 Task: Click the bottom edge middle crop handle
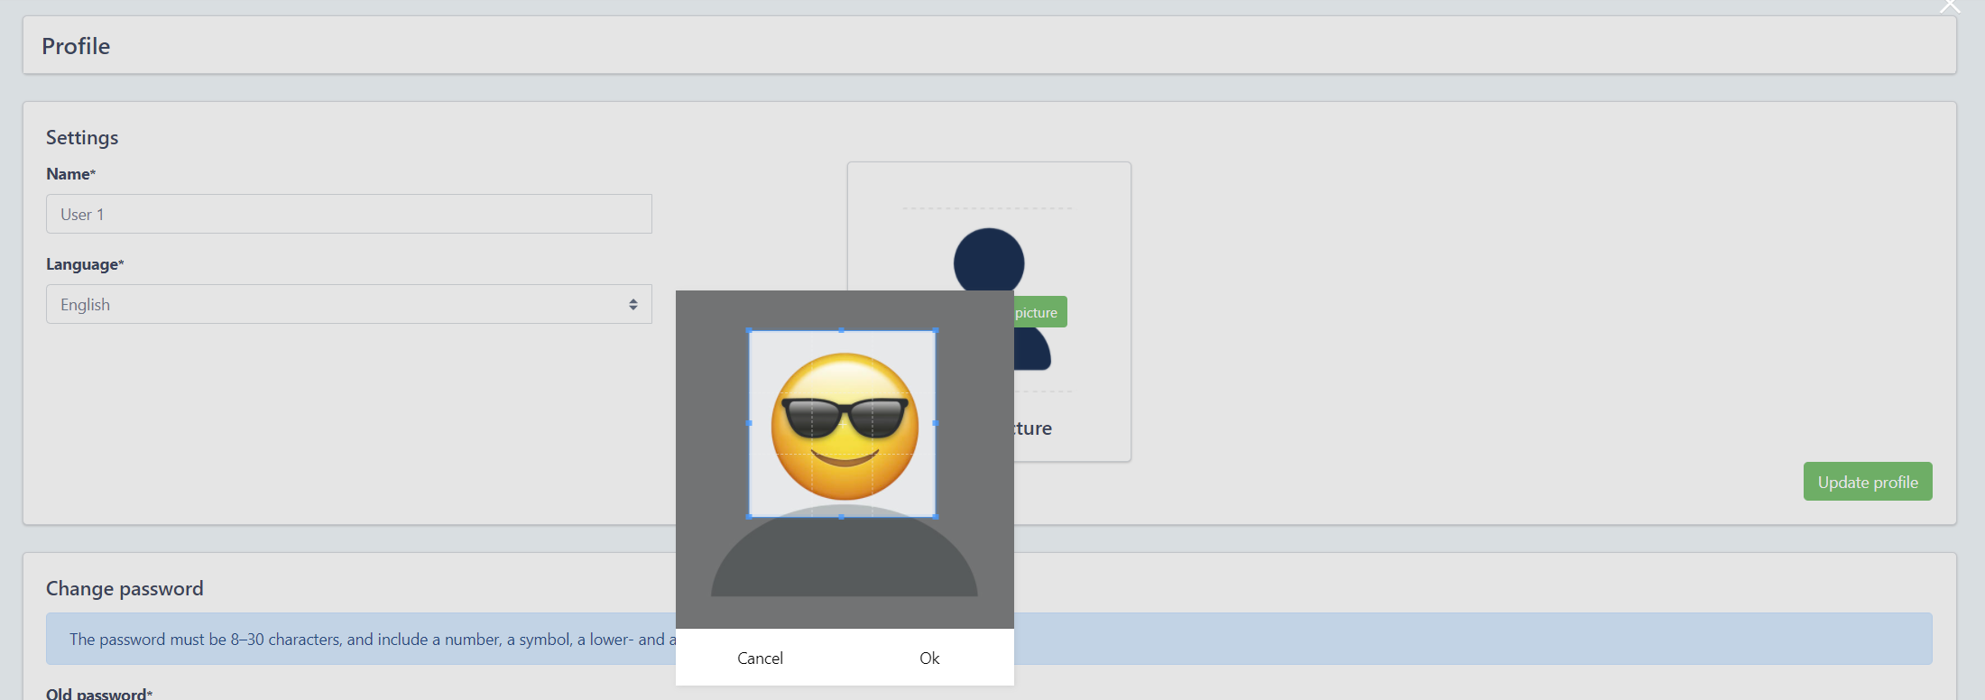tap(842, 516)
